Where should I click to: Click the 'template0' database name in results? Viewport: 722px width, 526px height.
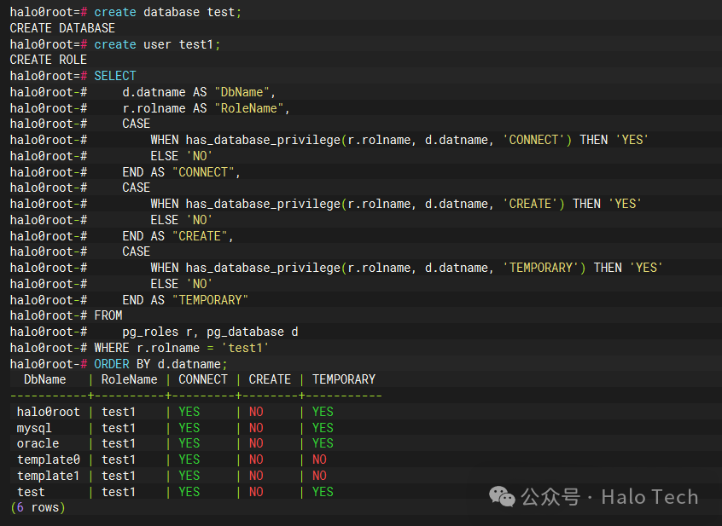[49, 460]
